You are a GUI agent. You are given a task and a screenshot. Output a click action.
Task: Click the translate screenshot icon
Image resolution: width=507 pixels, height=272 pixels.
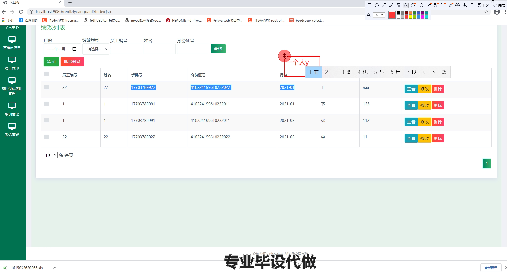[436, 5]
